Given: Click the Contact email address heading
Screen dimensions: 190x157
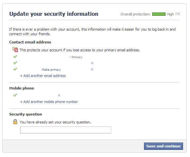Looking at the screenshot, I should (x=30, y=42).
